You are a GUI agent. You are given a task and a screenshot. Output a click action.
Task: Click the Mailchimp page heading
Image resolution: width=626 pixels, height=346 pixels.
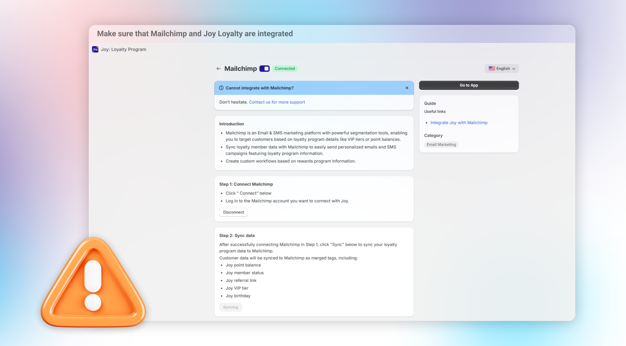[240, 69]
